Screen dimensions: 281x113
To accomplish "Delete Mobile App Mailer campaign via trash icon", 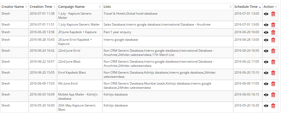I will tap(273, 95).
